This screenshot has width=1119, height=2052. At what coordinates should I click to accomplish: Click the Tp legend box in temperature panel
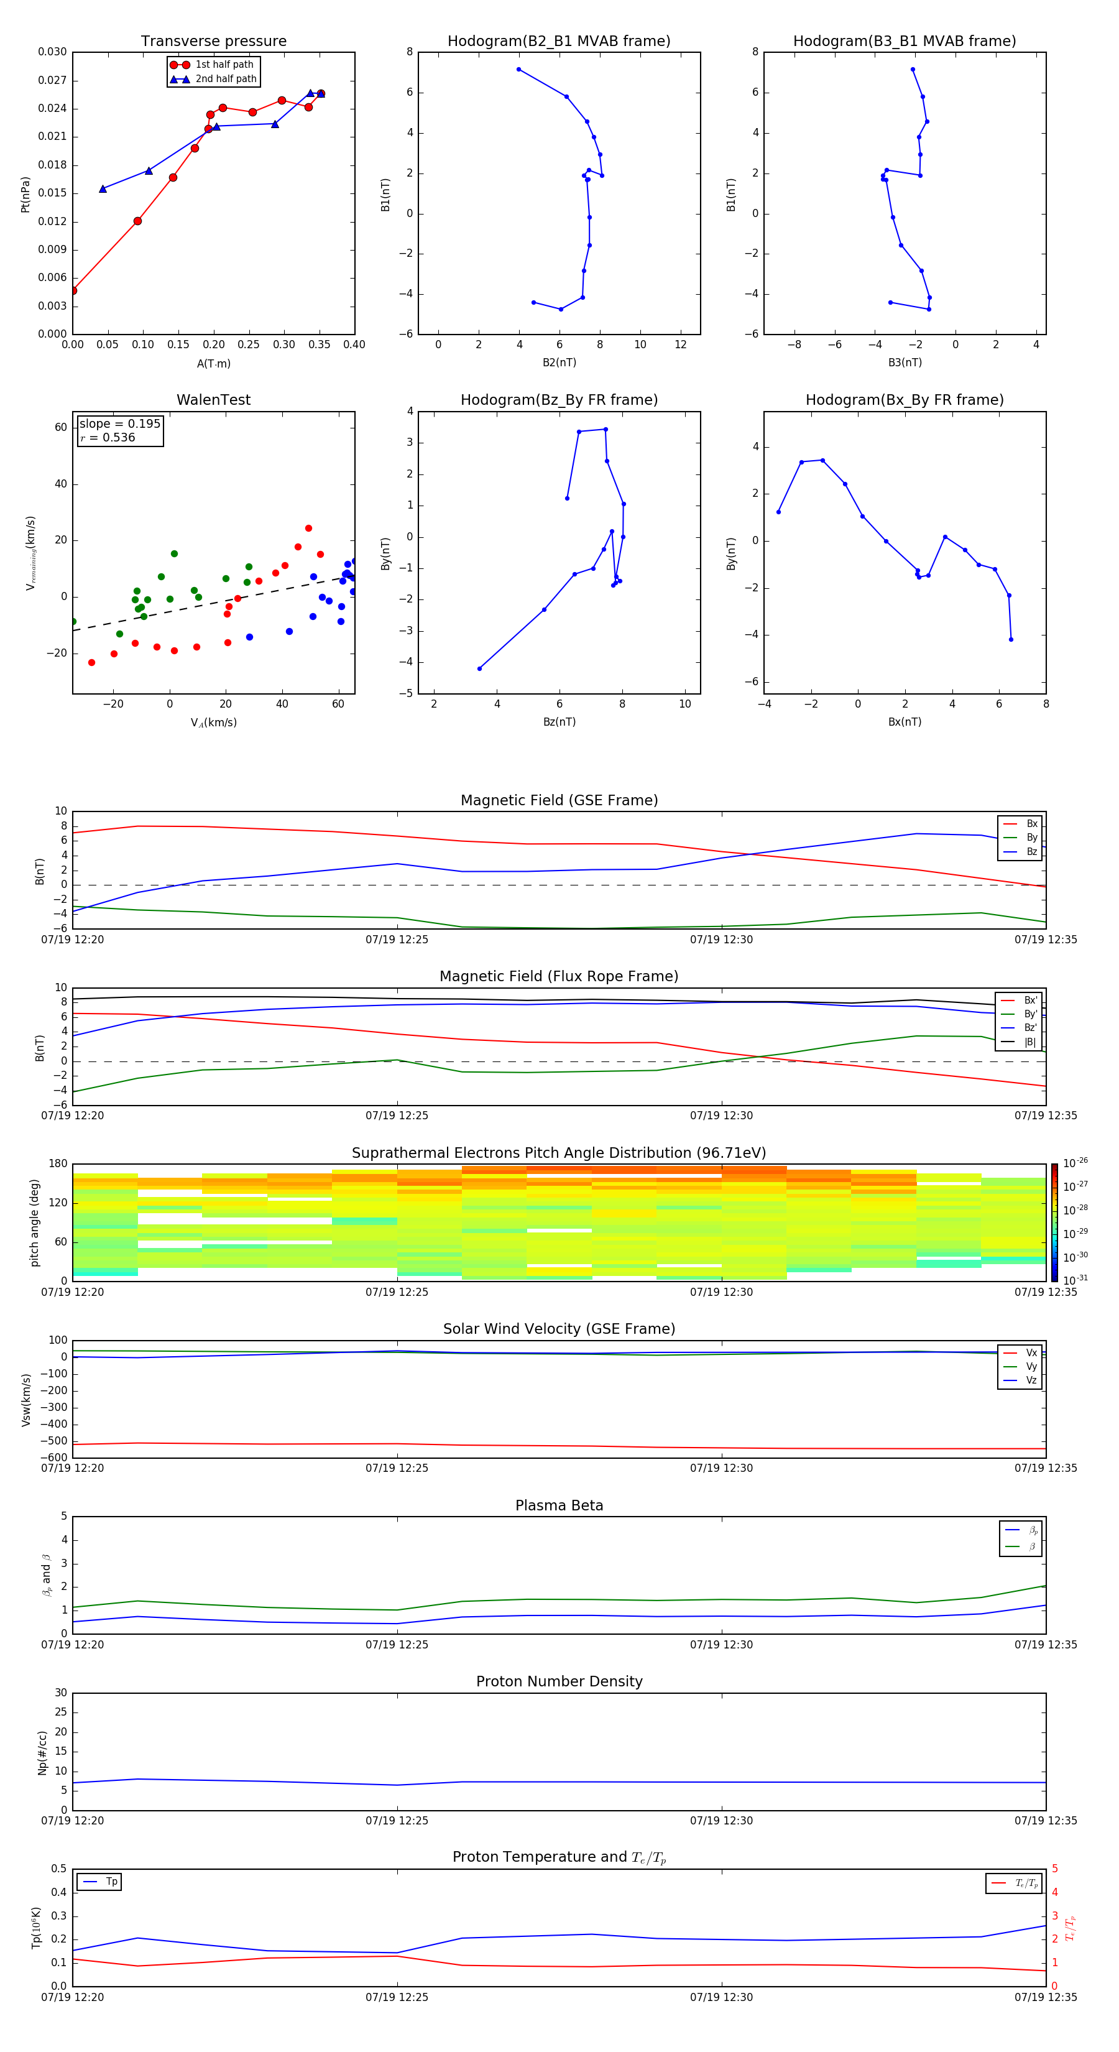tap(99, 1882)
